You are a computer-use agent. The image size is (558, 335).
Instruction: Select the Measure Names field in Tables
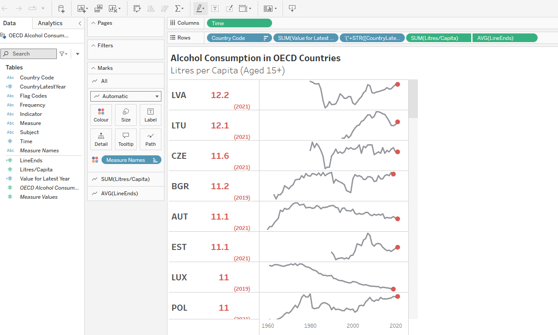39,151
